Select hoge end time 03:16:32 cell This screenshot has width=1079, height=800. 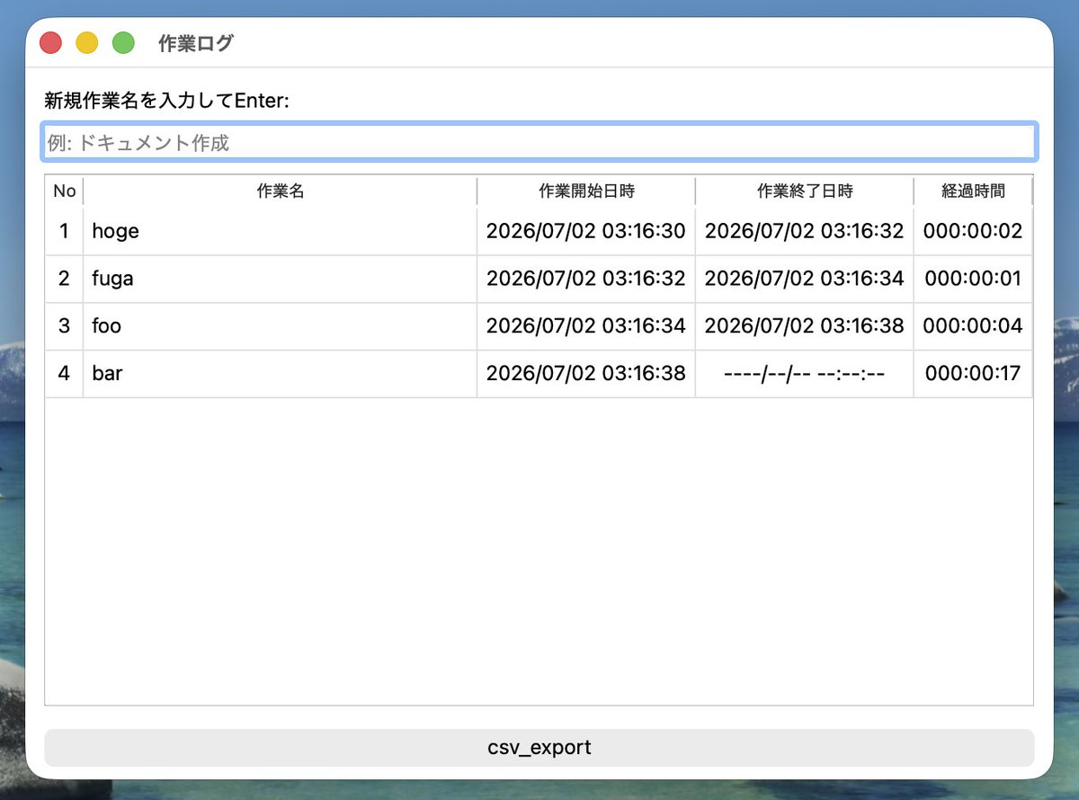805,231
